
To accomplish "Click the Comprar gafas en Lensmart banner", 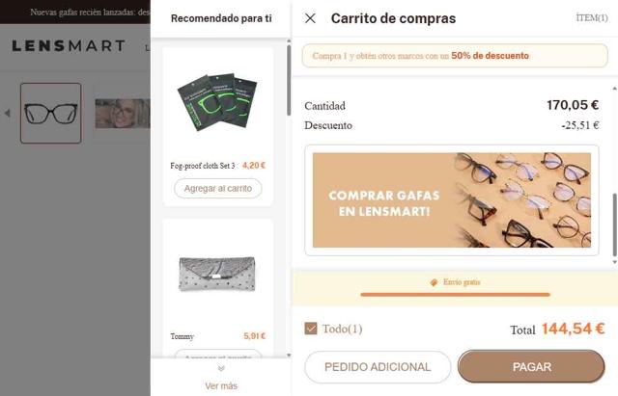I will (452, 200).
